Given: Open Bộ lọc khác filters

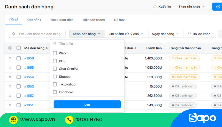Looking at the screenshot, I should (199, 34).
